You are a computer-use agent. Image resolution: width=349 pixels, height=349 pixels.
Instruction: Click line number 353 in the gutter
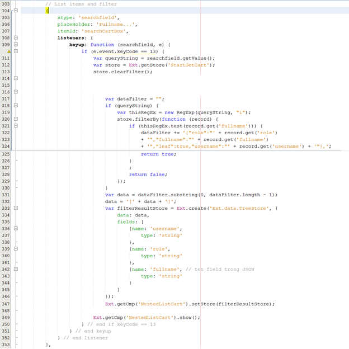6,345
